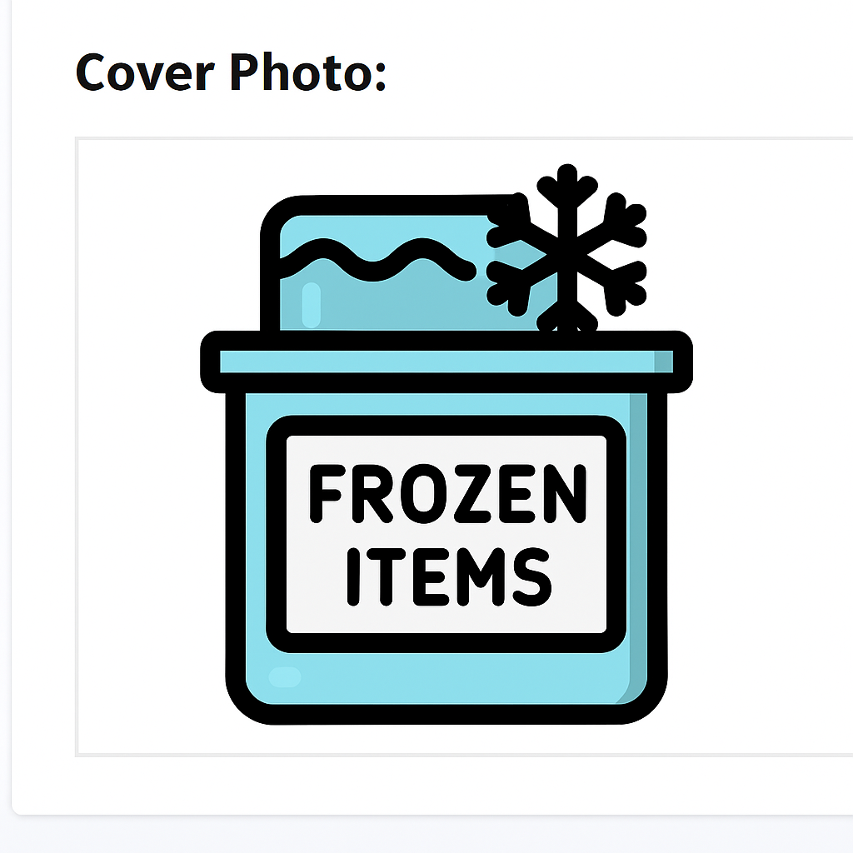Click the word "Photo:" in the heading
Screen dimensions: 853x853
308,72
